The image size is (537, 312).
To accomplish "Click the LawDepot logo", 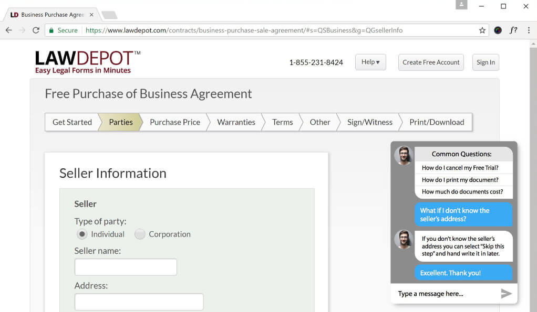I will click(x=88, y=62).
